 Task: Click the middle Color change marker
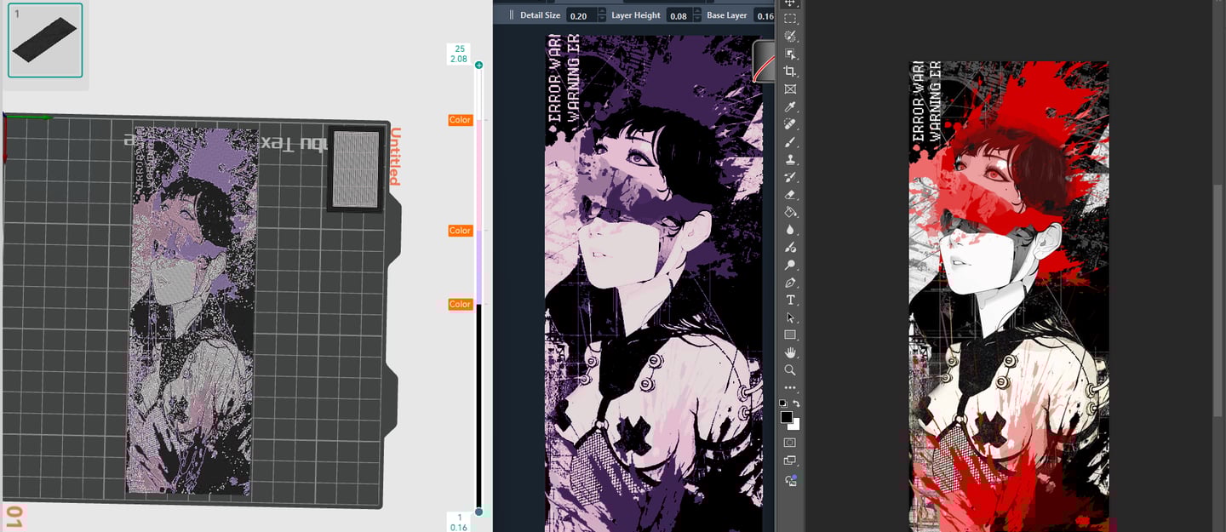coord(460,231)
